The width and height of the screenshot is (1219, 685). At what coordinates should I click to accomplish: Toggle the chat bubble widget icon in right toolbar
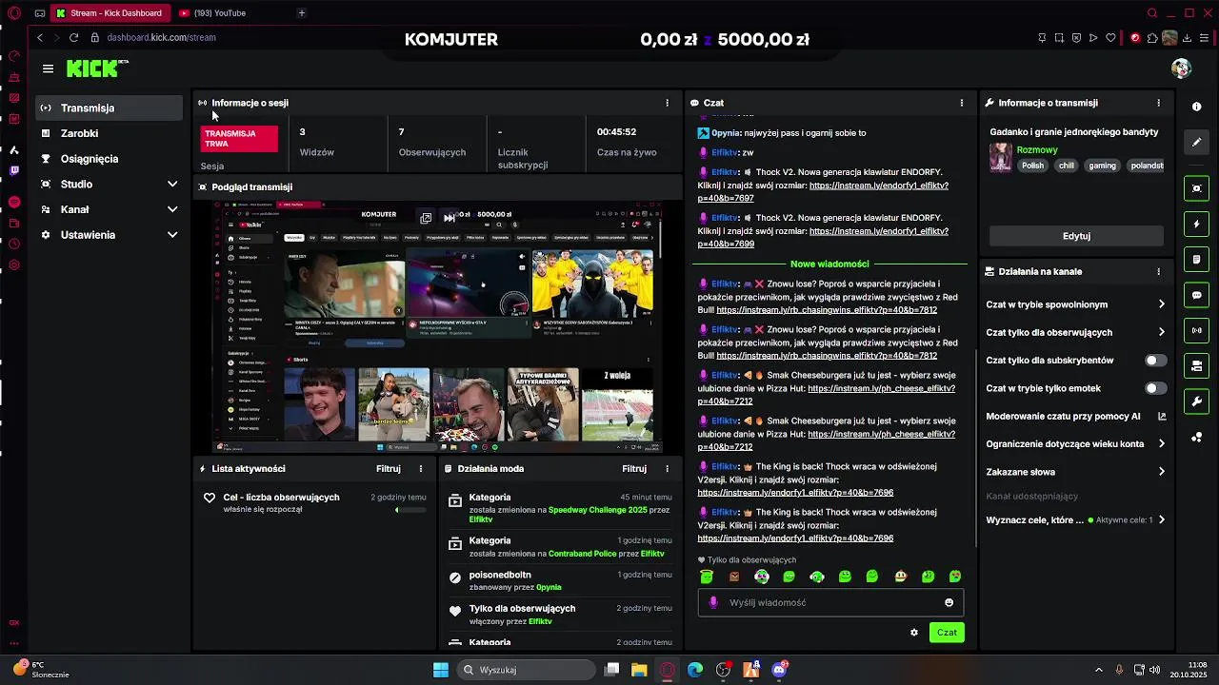(1197, 295)
